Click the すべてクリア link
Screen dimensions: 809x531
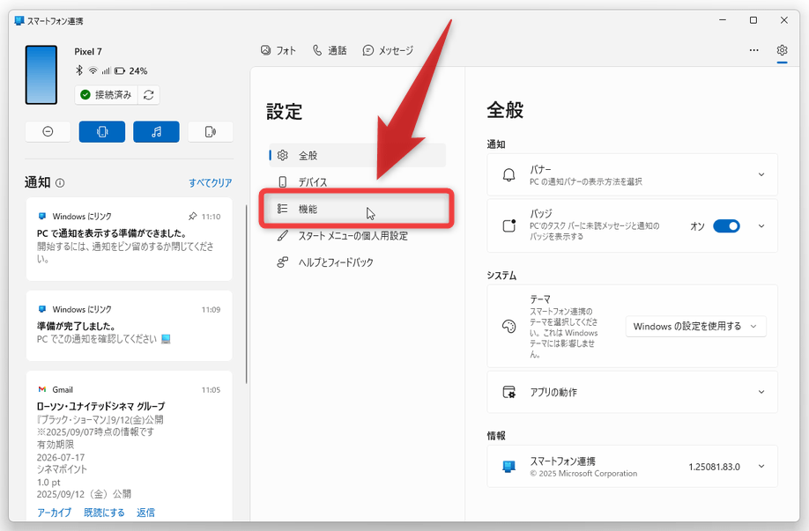click(210, 183)
